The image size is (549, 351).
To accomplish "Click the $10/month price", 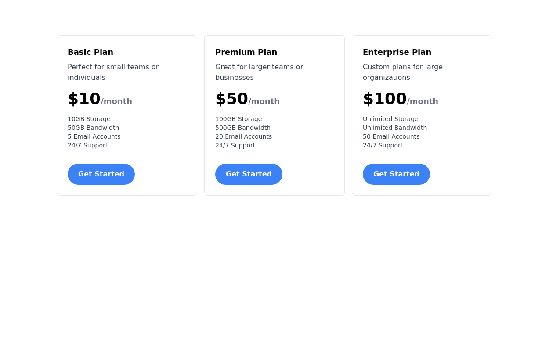I will (x=100, y=99).
